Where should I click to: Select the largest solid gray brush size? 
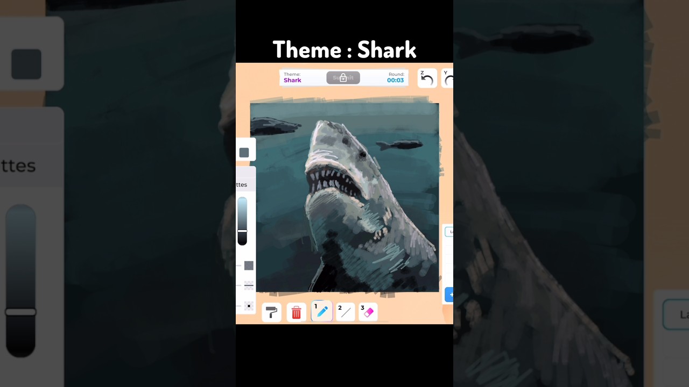coord(249,266)
